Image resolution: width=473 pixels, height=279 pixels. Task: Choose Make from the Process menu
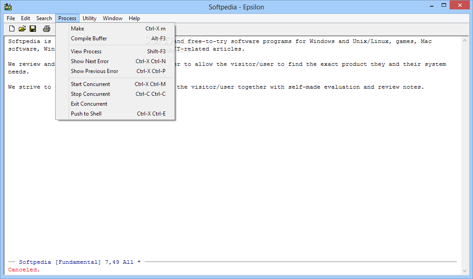click(x=115, y=29)
